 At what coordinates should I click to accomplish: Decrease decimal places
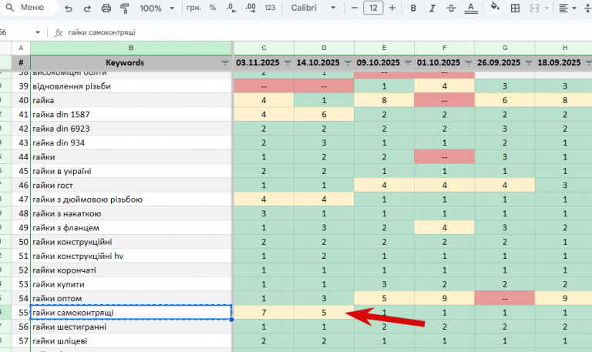(231, 8)
